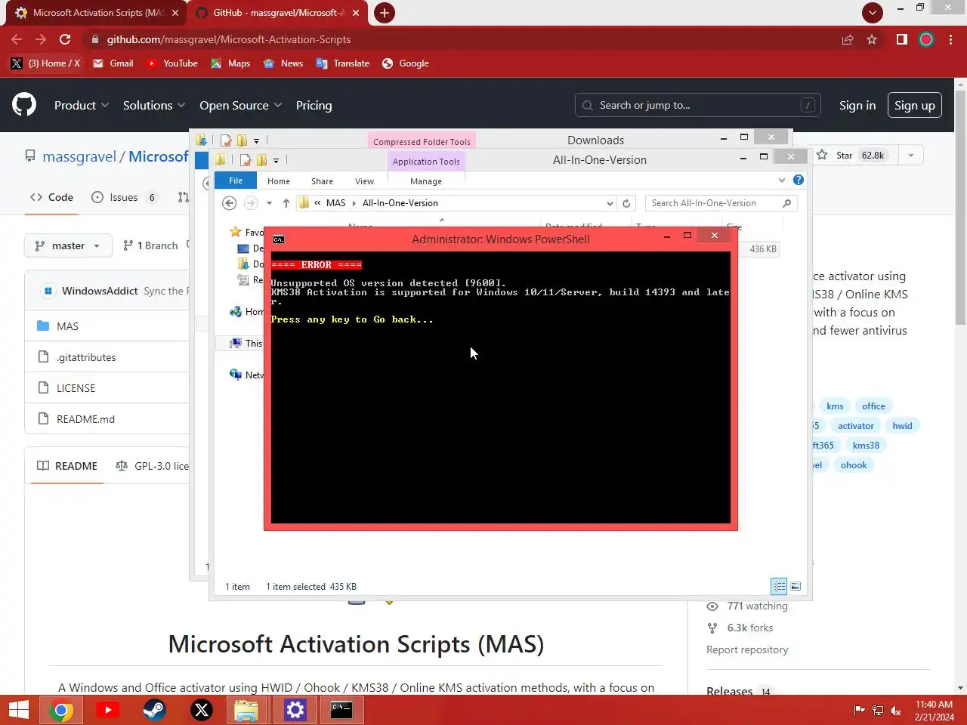Open the MAS folder in repository
This screenshot has width=967, height=725.
tap(67, 326)
